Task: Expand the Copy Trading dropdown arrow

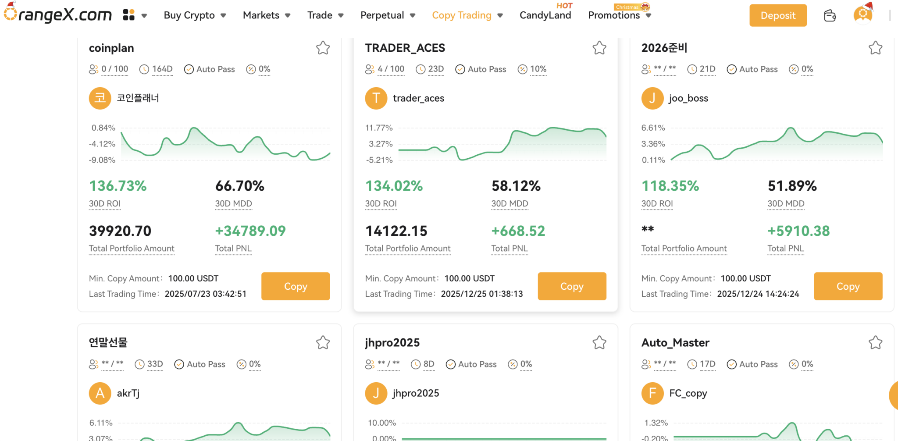Action: 500,16
